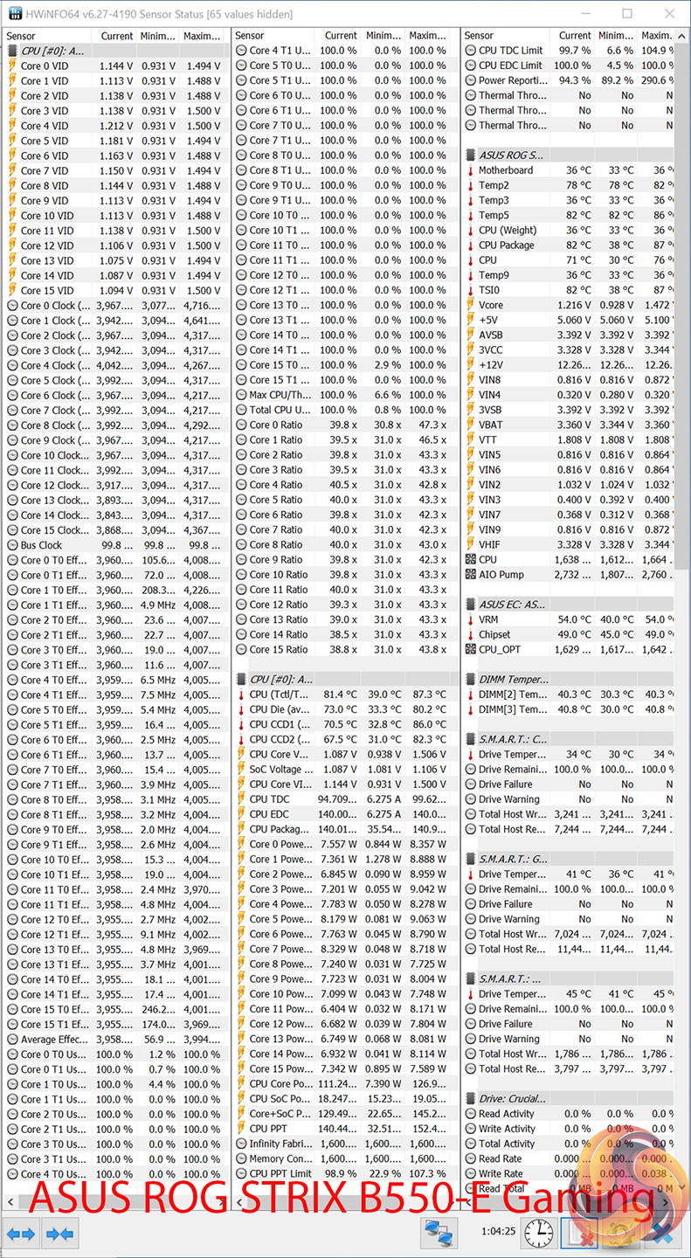Click the thermometer icon beside CPU (Tctl/T...
Screen dimensions: 691x1258
[x=241, y=695]
